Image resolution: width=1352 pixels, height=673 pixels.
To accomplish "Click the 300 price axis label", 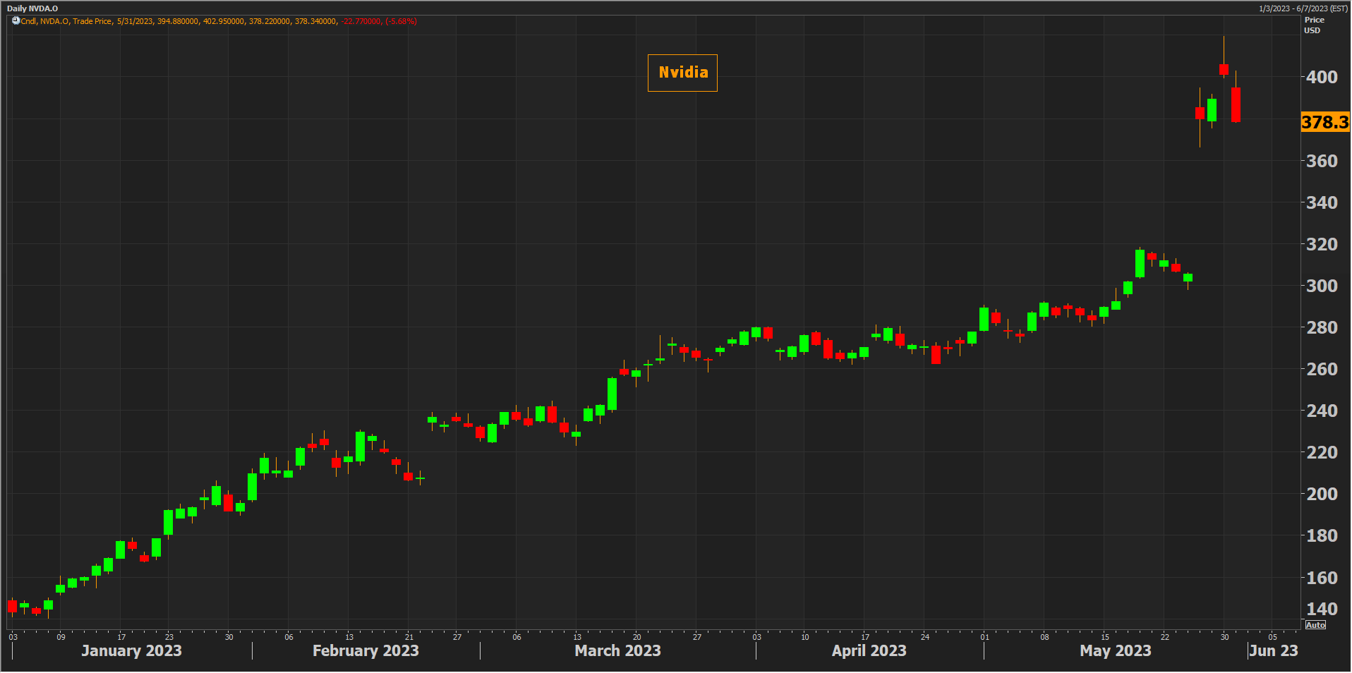I will click(1322, 286).
